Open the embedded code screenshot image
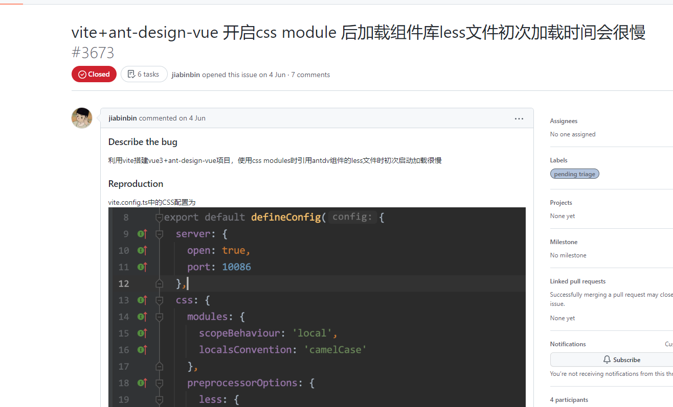Viewport: 673px width, 407px height. 317,307
